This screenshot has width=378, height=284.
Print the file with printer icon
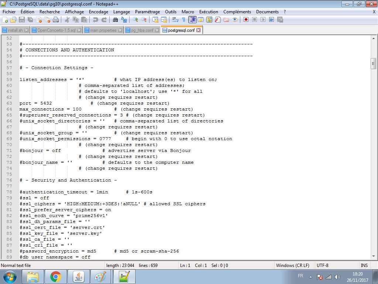point(56,20)
